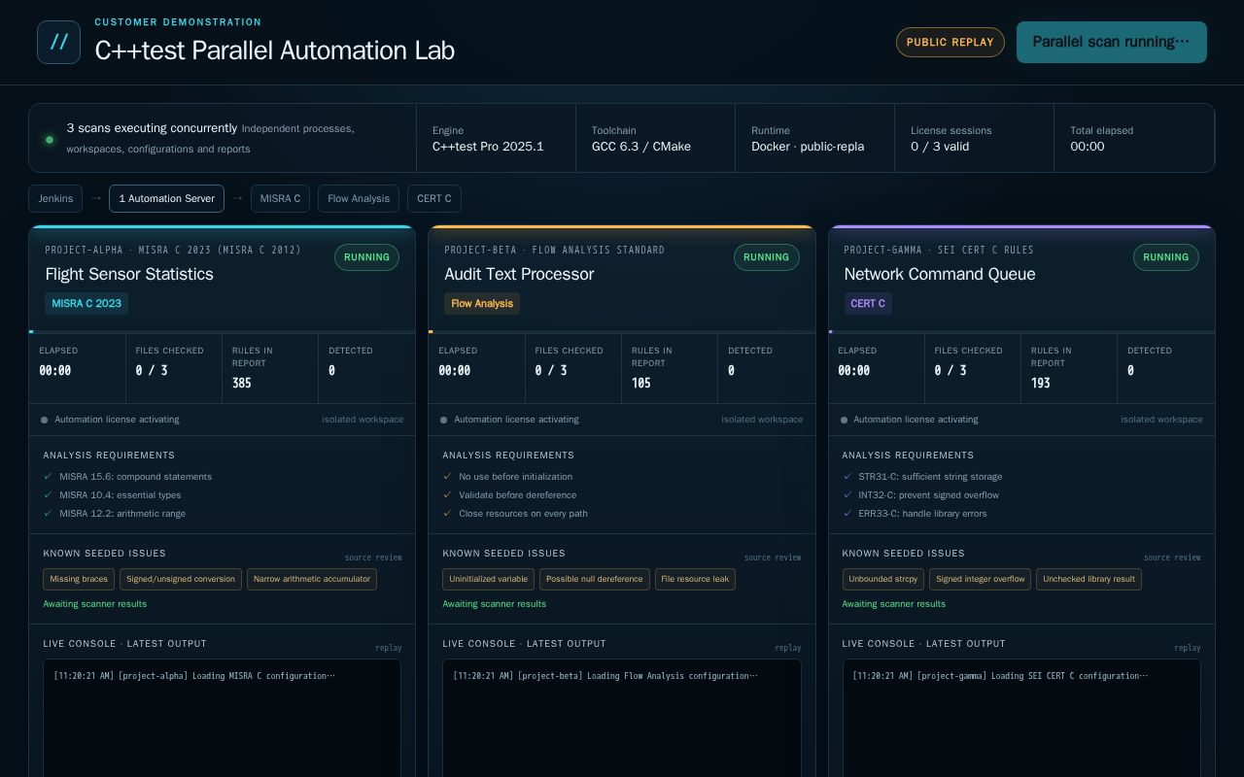This screenshot has width=1244, height=777.
Task: Click the checkmark beside MISRA 10.4 essential types
Action: (48, 494)
